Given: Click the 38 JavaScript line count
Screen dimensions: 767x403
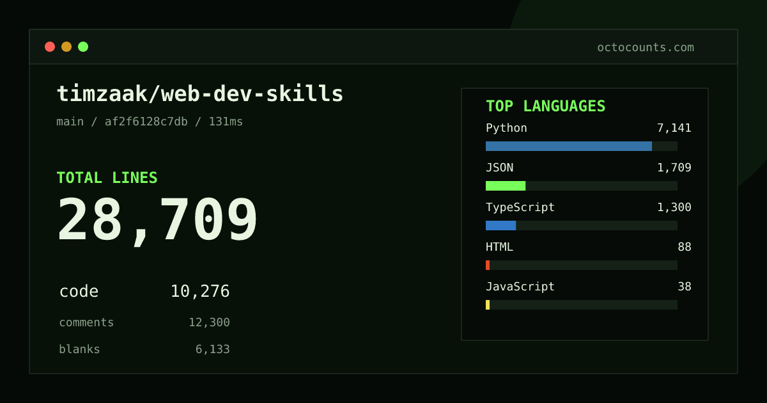Looking at the screenshot, I should [685, 287].
